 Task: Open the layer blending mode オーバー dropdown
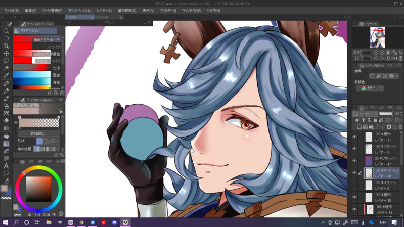coord(371,114)
